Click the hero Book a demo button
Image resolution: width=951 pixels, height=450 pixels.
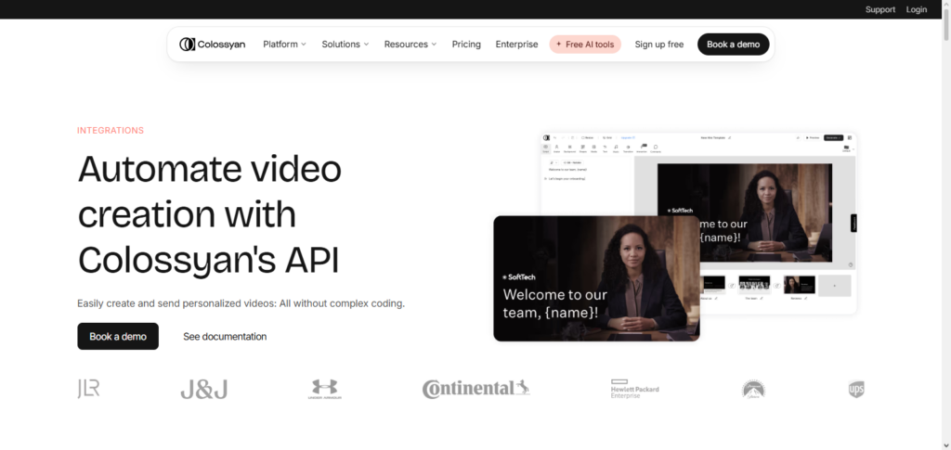[118, 336]
